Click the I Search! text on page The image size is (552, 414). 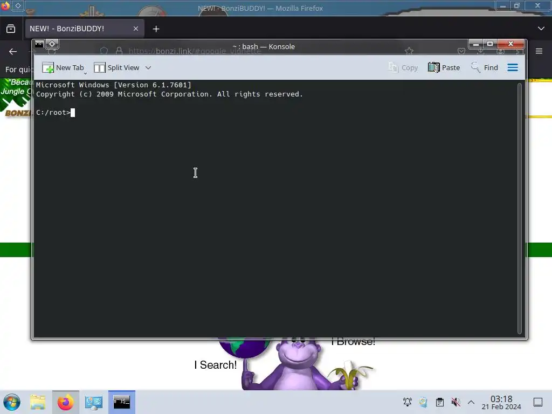(x=216, y=365)
